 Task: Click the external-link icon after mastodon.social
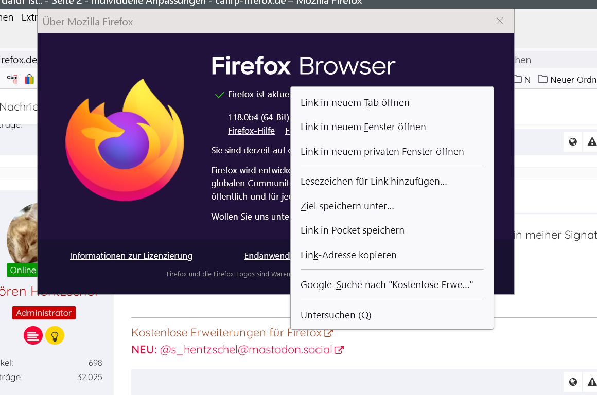339,350
